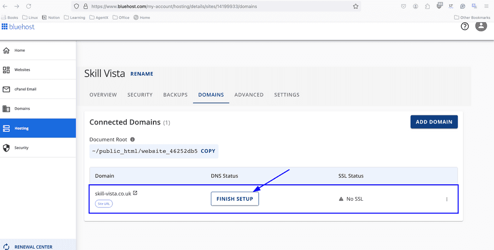Switch to the Overview tab
Image resolution: width=494 pixels, height=250 pixels.
pyautogui.click(x=103, y=95)
